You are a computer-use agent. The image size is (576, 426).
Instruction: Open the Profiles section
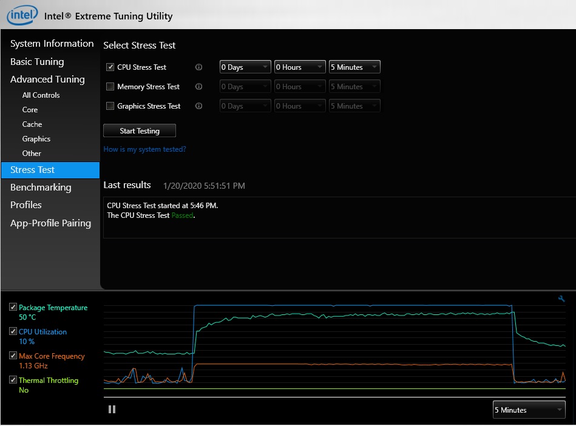[25, 205]
